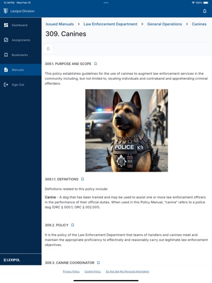Screen dimensions: 212x283
Task: Click the bold Canine definition term
Action: coord(50,197)
